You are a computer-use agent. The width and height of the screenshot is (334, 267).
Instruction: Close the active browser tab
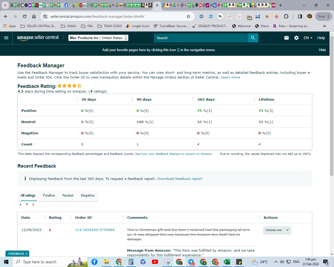[157, 5]
